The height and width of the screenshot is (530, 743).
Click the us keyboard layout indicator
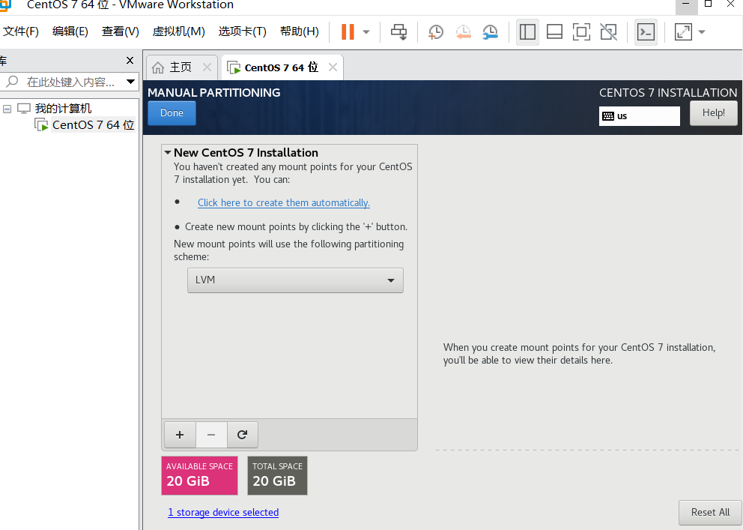pyautogui.click(x=639, y=116)
